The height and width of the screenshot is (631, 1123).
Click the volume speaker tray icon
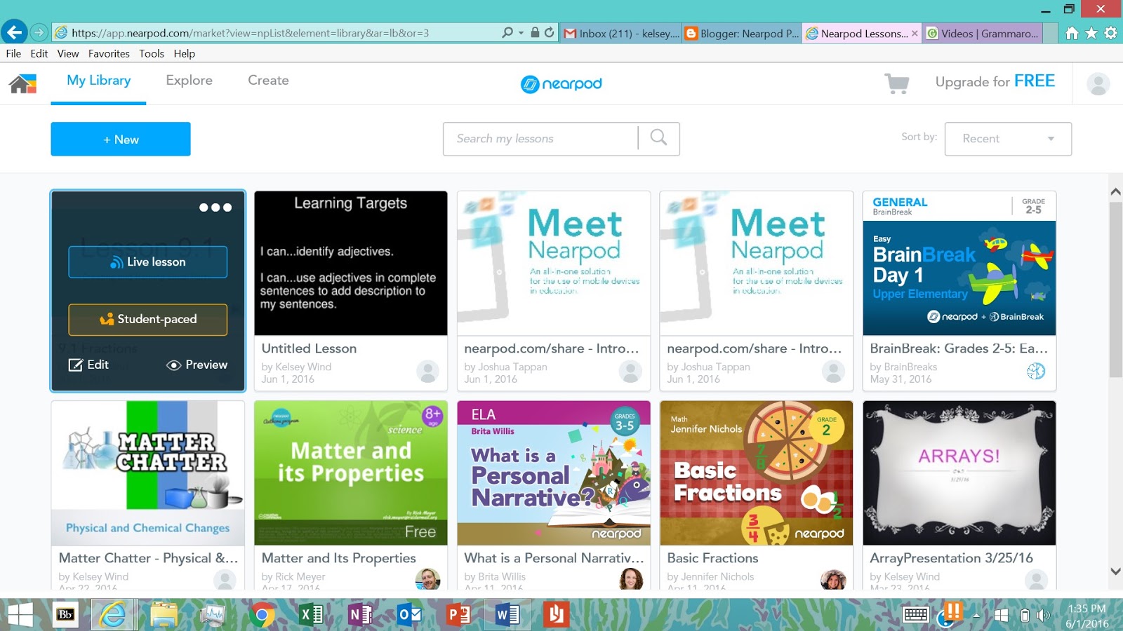1044,616
